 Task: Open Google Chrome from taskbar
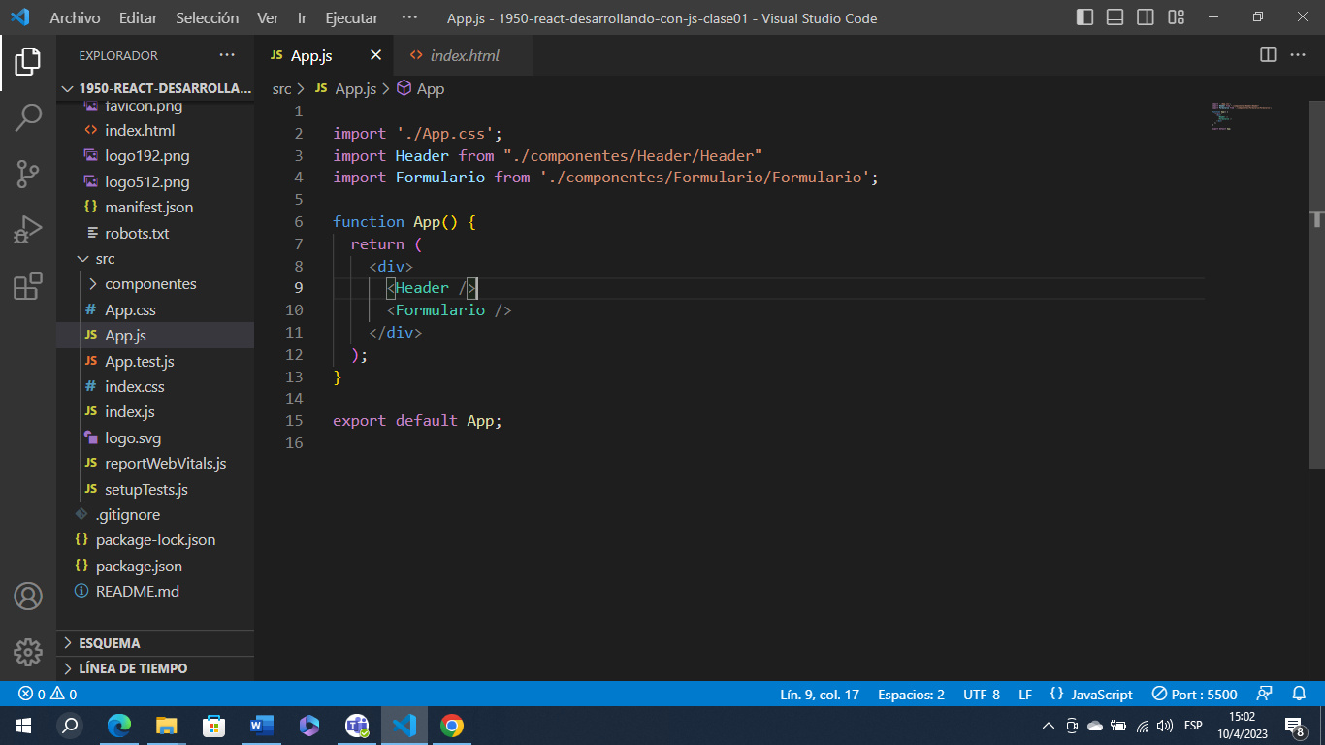point(452,726)
